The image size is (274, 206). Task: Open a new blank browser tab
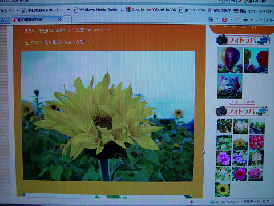click(67, 19)
